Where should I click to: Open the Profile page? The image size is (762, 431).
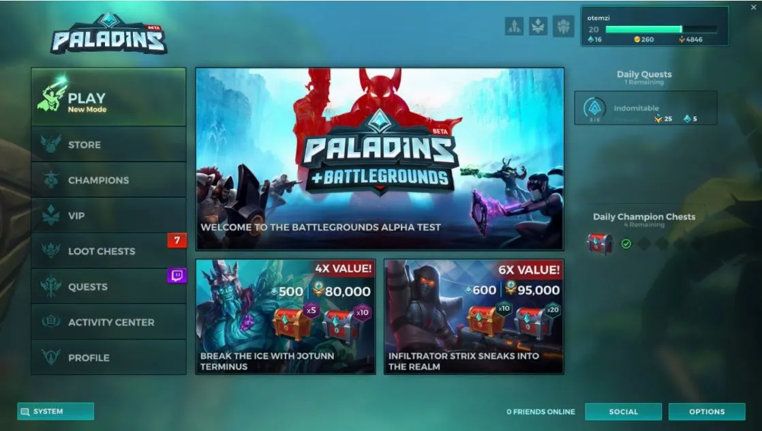(108, 357)
